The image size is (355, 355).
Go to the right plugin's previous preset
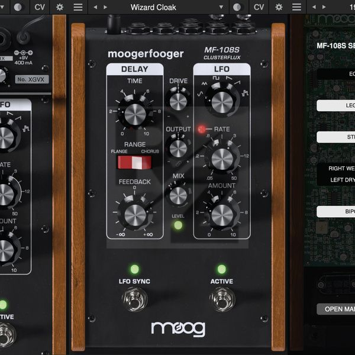(x=314, y=7)
